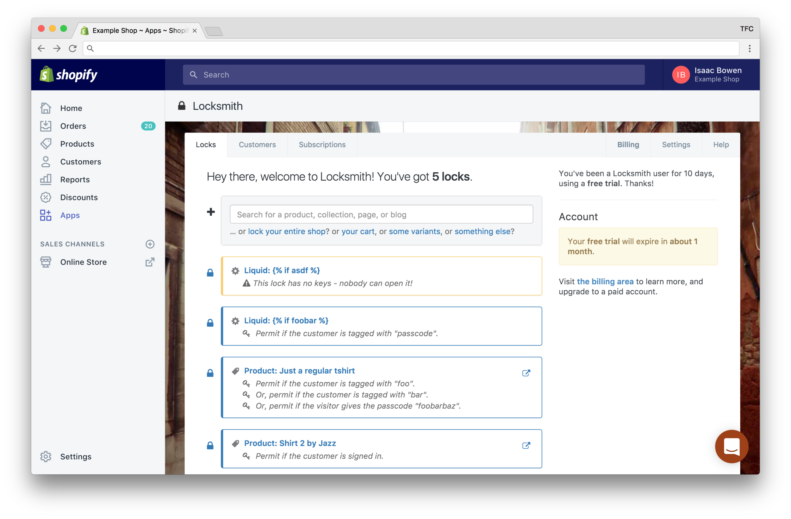
Task: Open Isaac Bowen account menu
Action: coord(711,74)
